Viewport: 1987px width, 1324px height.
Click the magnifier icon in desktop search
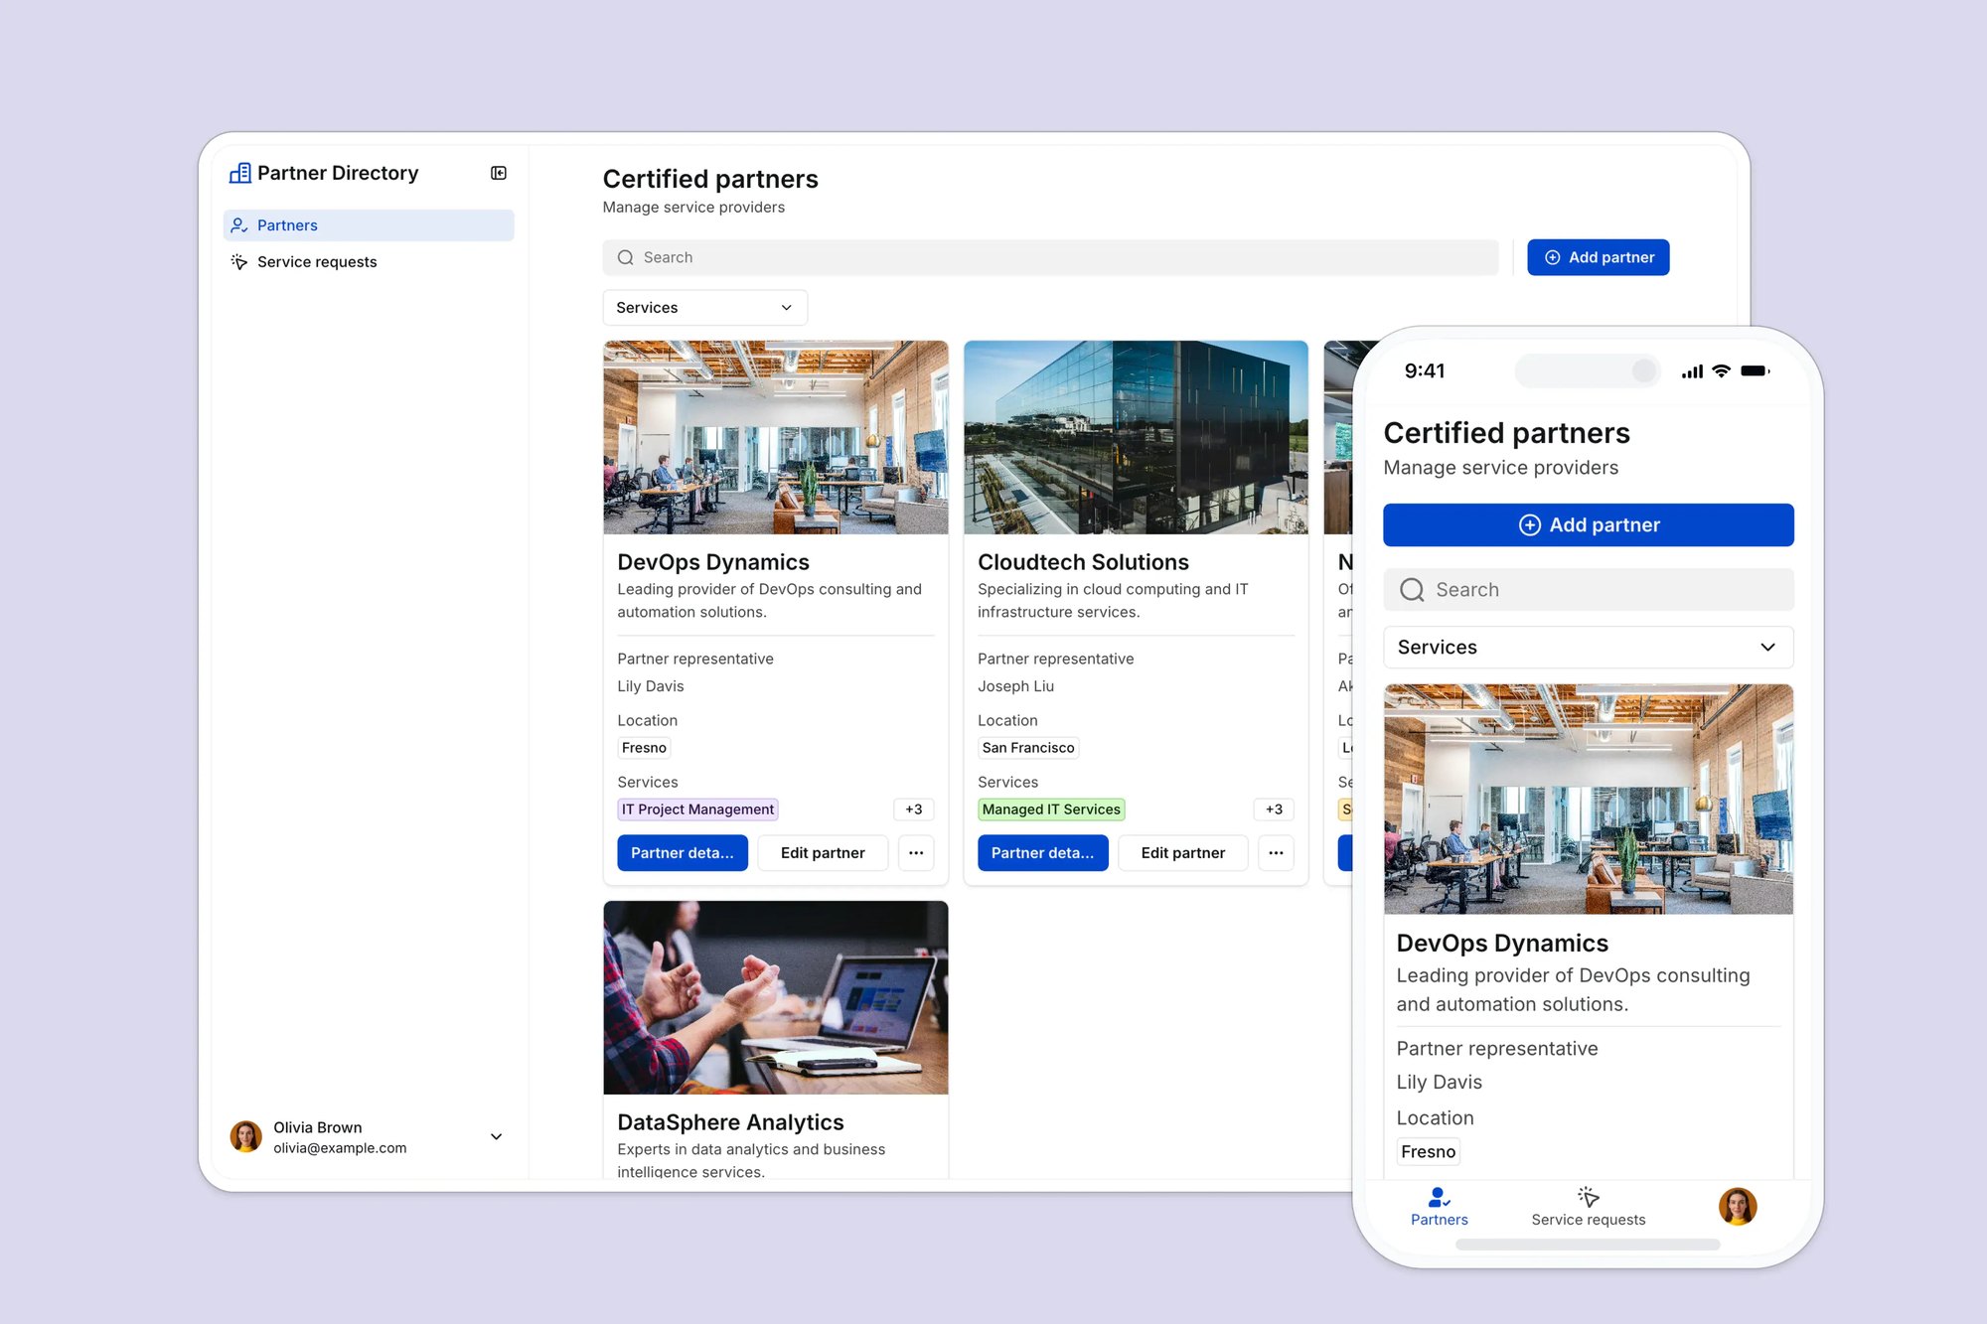coord(625,257)
